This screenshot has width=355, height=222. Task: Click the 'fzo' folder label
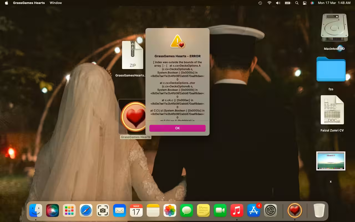coord(331,89)
